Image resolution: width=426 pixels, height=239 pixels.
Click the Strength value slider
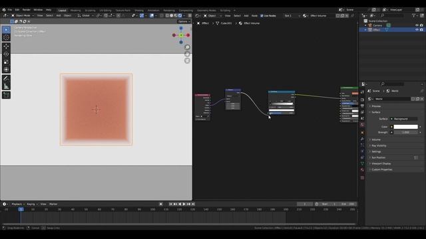coord(405,132)
